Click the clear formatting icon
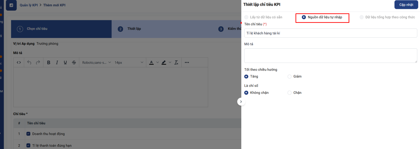Image resolution: width=420 pixels, height=149 pixels. [x=176, y=63]
